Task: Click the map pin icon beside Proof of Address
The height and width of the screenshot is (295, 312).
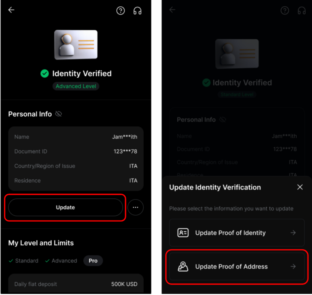Action: 183,267
